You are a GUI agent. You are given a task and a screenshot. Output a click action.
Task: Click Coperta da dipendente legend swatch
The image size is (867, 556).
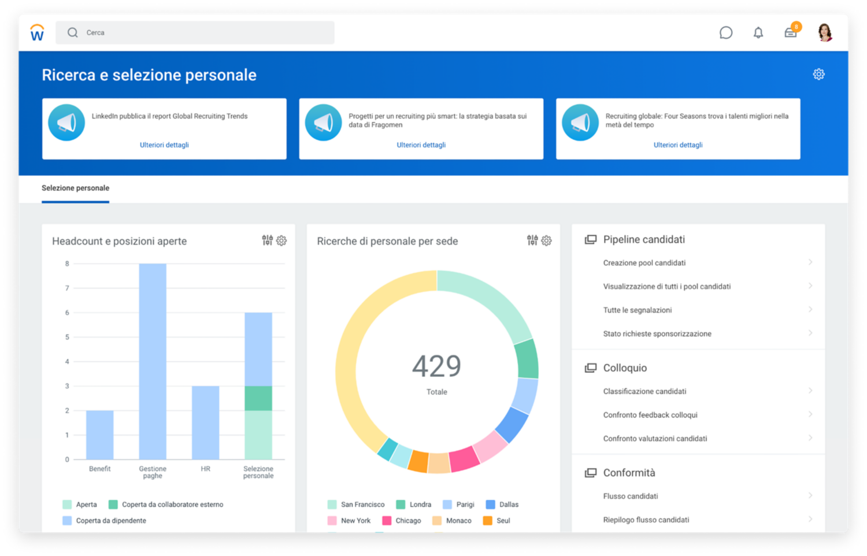67,521
